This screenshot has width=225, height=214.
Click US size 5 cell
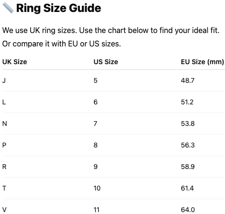95,80
